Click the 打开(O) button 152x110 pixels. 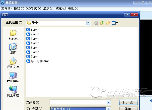tap(128, 102)
